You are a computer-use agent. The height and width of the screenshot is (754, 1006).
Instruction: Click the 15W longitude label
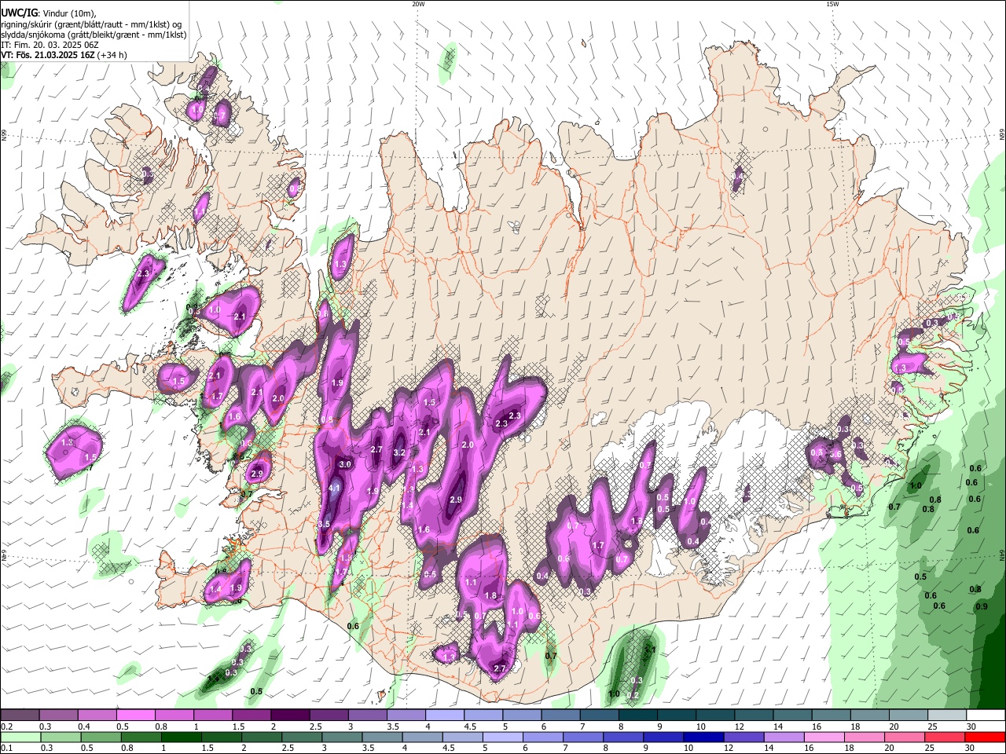(832, 4)
